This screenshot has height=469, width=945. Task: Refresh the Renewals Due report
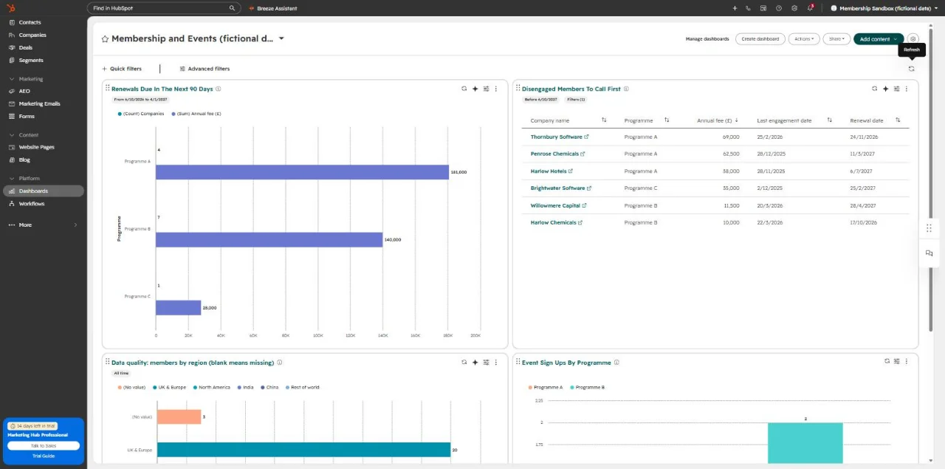464,89
